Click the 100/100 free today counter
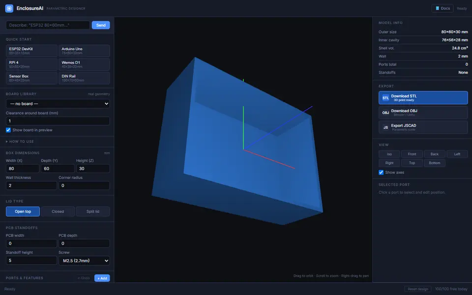Image resolution: width=472 pixels, height=295 pixels. pos(451,289)
